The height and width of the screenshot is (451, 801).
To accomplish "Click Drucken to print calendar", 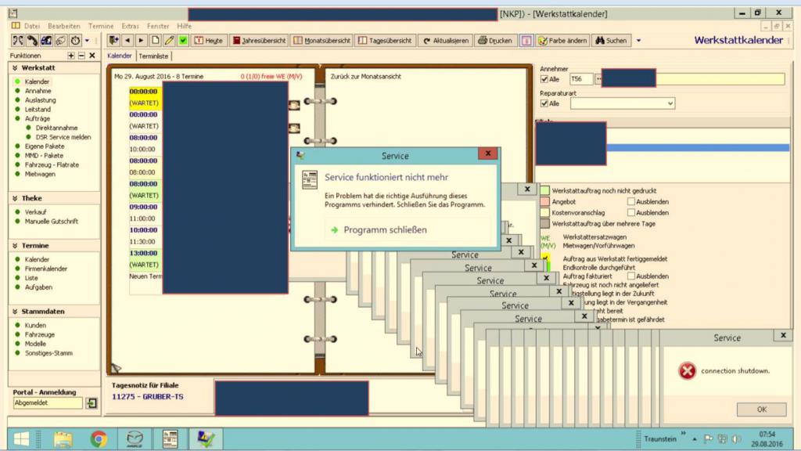I will (494, 41).
